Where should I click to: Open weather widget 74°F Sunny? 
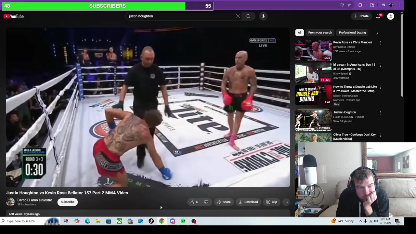coord(343,221)
